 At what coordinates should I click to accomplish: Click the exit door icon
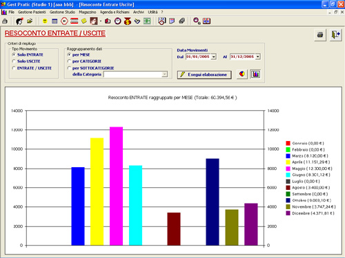pos(335,35)
